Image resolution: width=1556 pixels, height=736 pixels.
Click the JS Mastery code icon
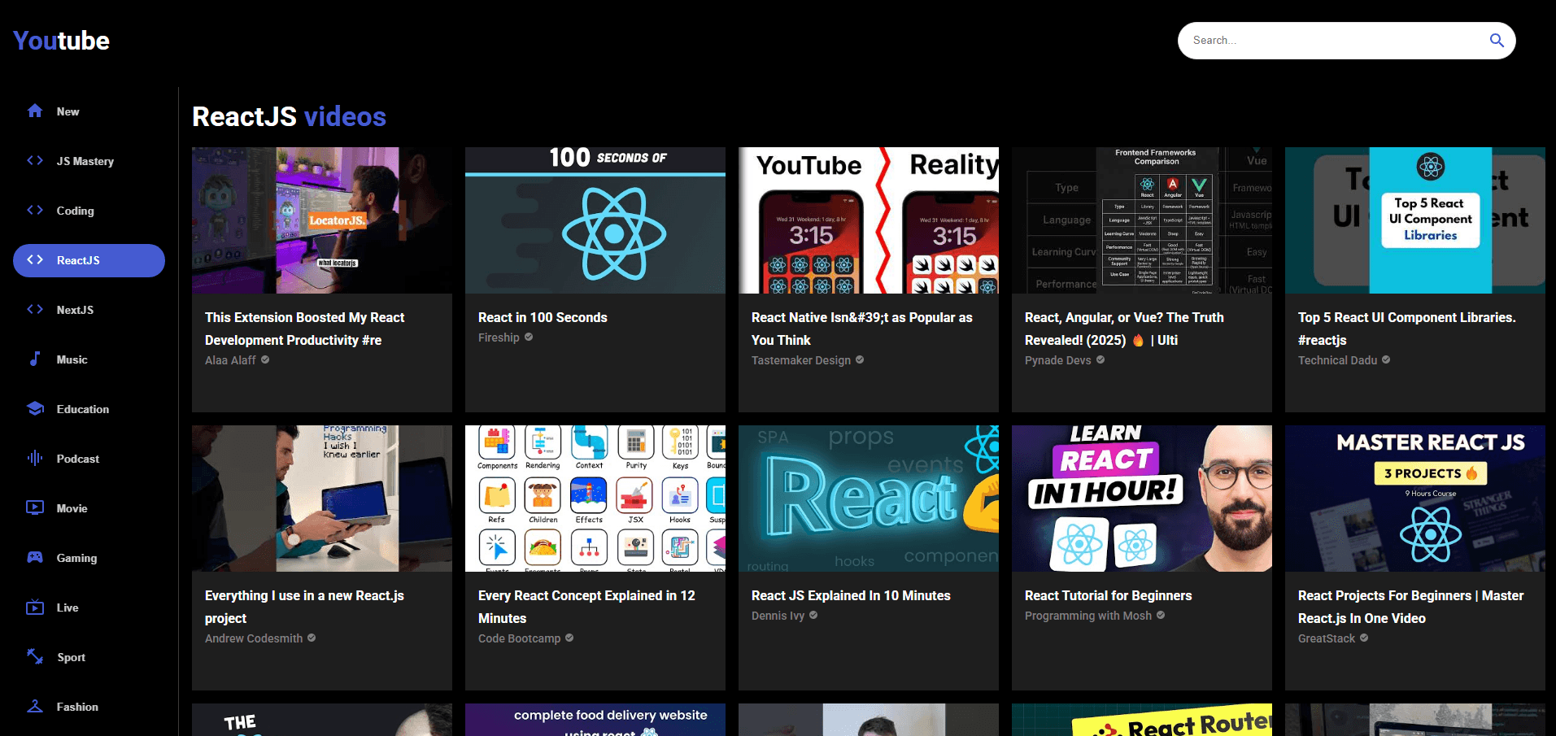click(36, 161)
